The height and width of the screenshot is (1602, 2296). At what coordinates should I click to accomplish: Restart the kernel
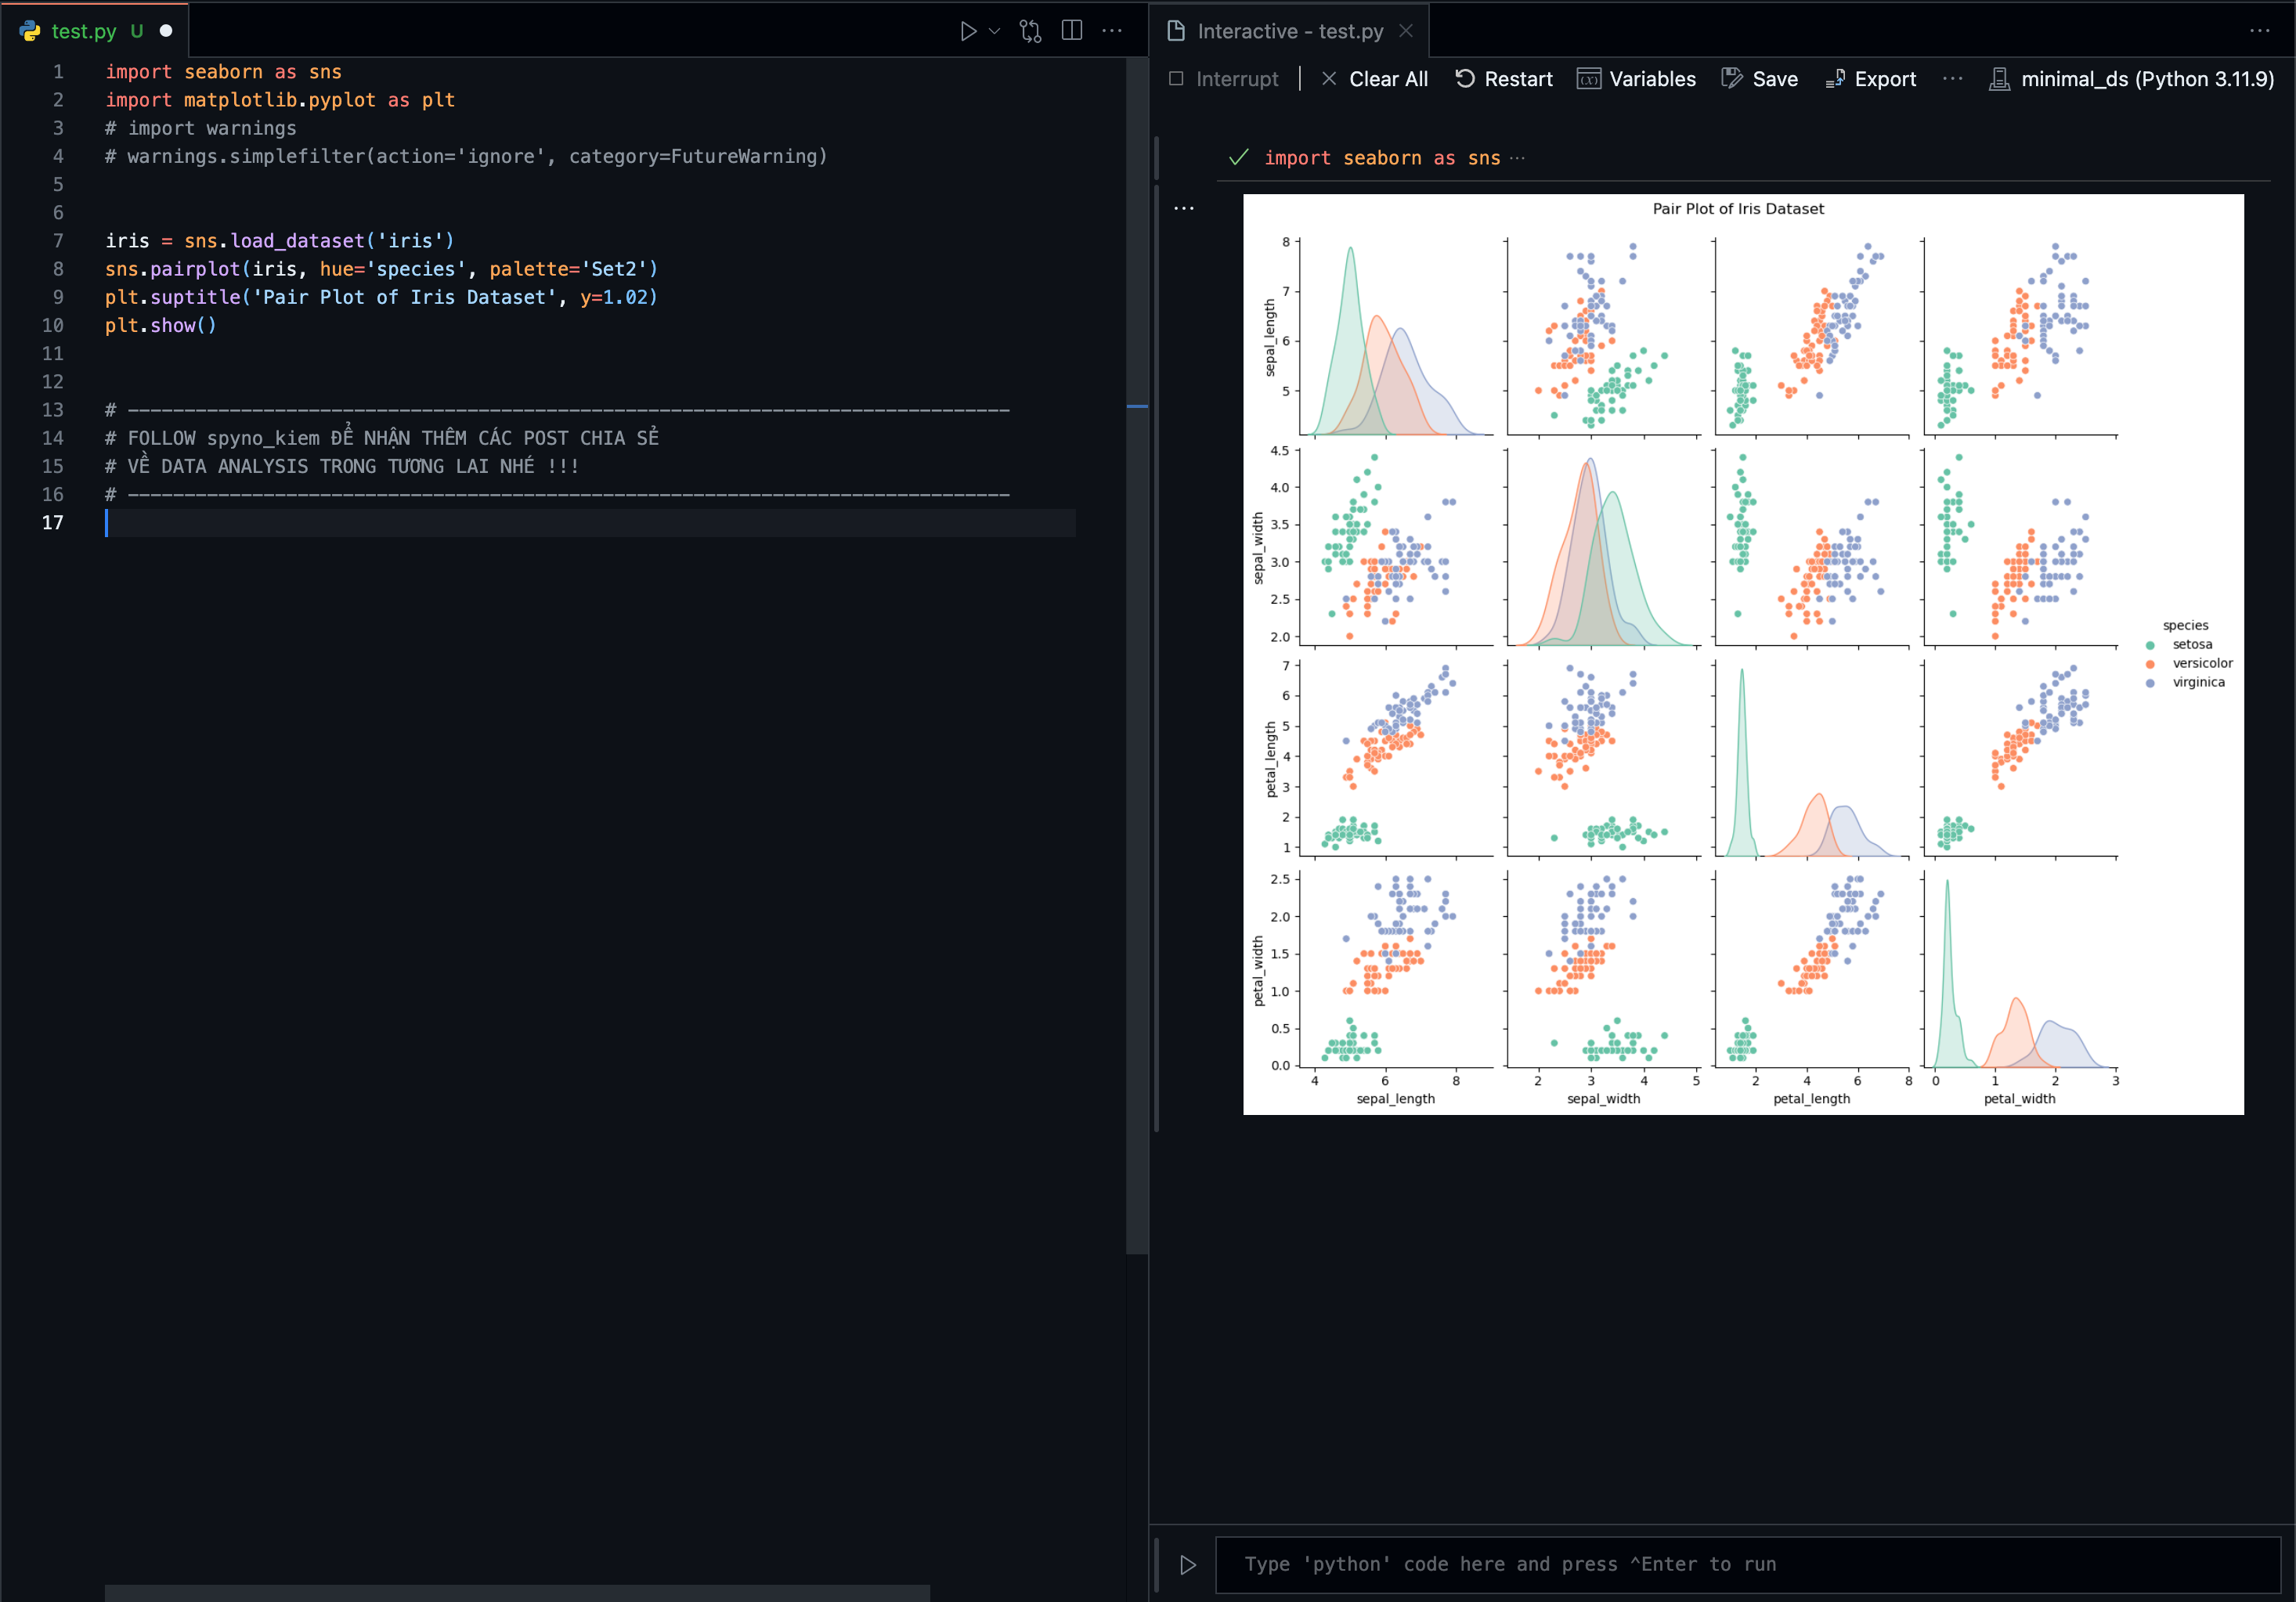tap(1503, 79)
